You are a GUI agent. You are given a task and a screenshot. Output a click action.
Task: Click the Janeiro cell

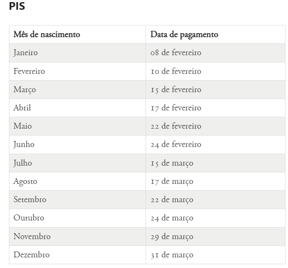pos(77,53)
